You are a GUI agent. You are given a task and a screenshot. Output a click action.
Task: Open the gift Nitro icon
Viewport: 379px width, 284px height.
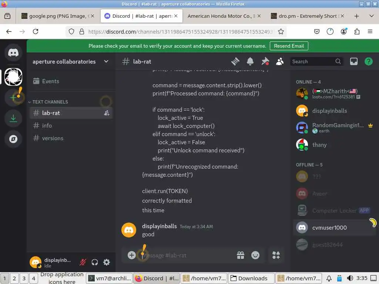(241, 255)
